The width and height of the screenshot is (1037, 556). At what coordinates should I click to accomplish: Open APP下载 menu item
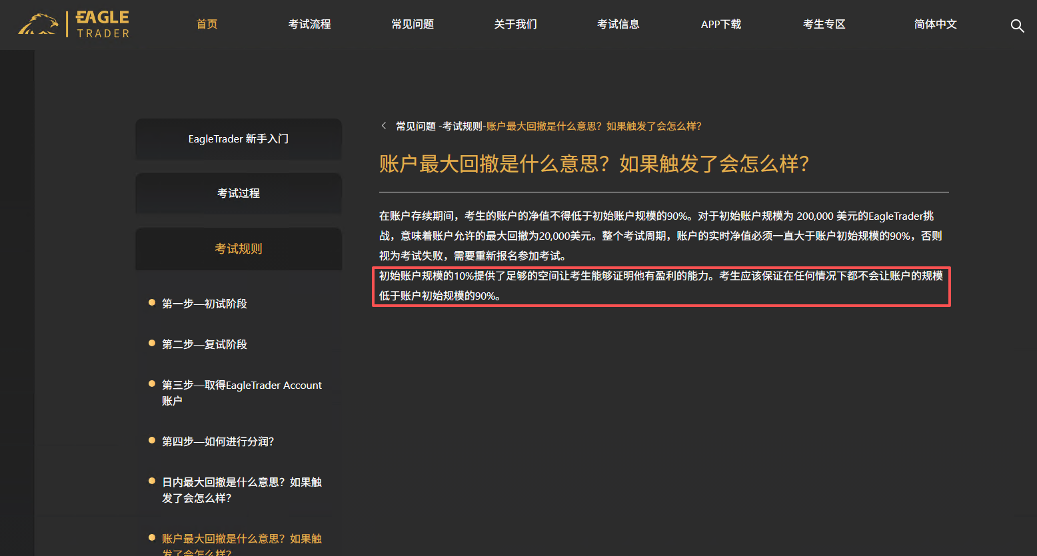point(721,24)
